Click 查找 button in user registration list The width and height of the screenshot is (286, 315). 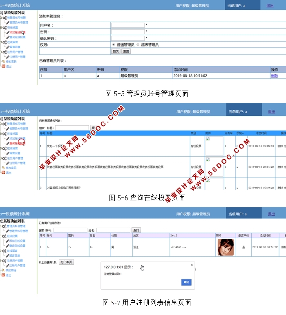tap(136, 230)
